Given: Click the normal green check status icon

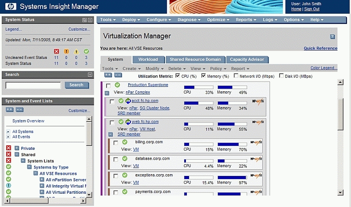Looking at the screenshot, I should pos(86,51).
